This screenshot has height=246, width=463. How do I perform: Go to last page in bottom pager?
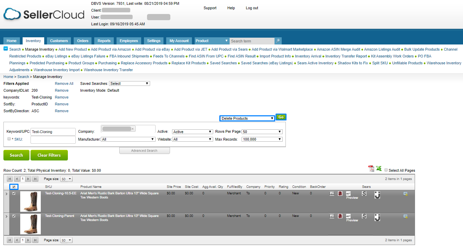(35, 240)
